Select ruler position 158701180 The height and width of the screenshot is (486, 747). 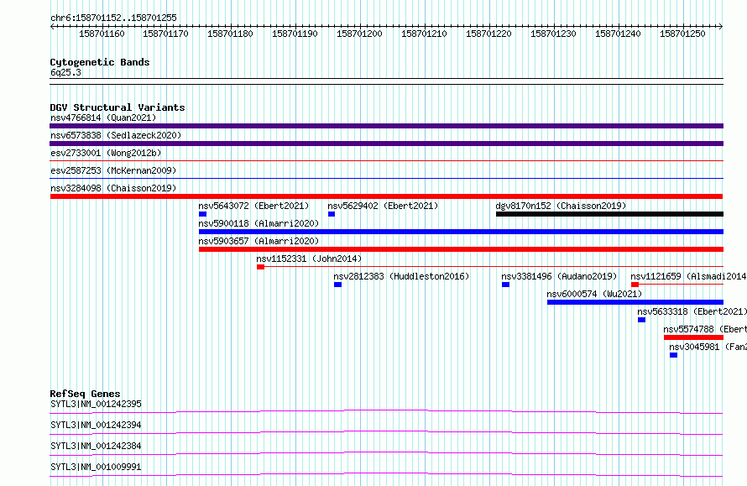(x=230, y=34)
